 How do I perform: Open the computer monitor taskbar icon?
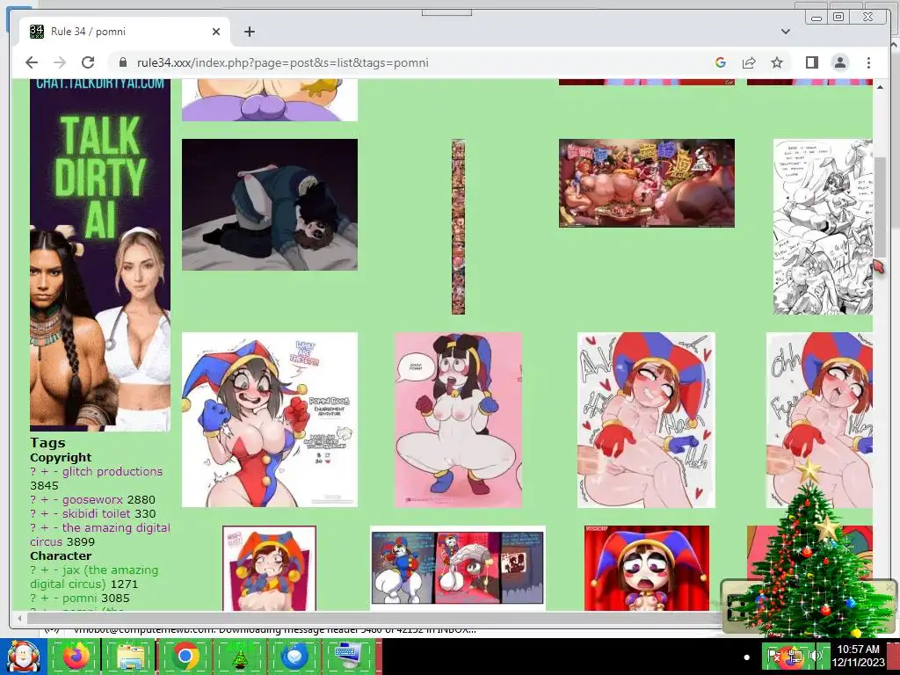tap(348, 656)
